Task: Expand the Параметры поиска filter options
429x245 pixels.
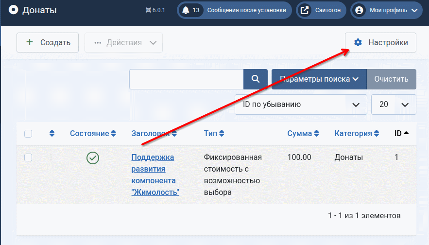Action: pos(319,79)
